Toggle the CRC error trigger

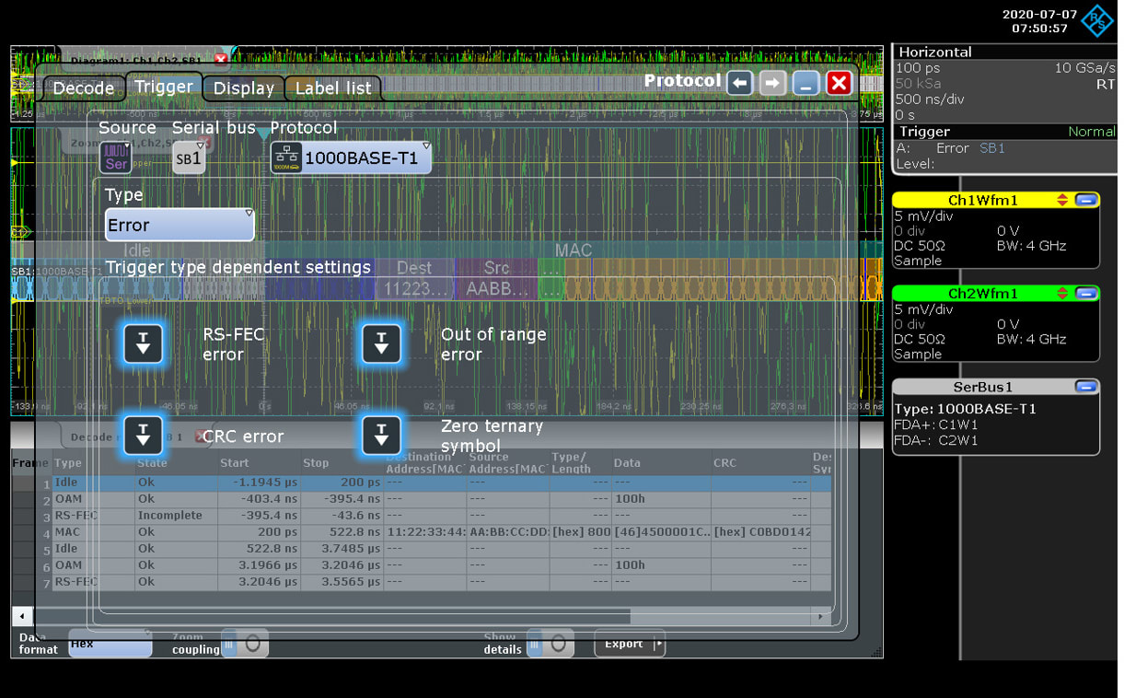143,436
